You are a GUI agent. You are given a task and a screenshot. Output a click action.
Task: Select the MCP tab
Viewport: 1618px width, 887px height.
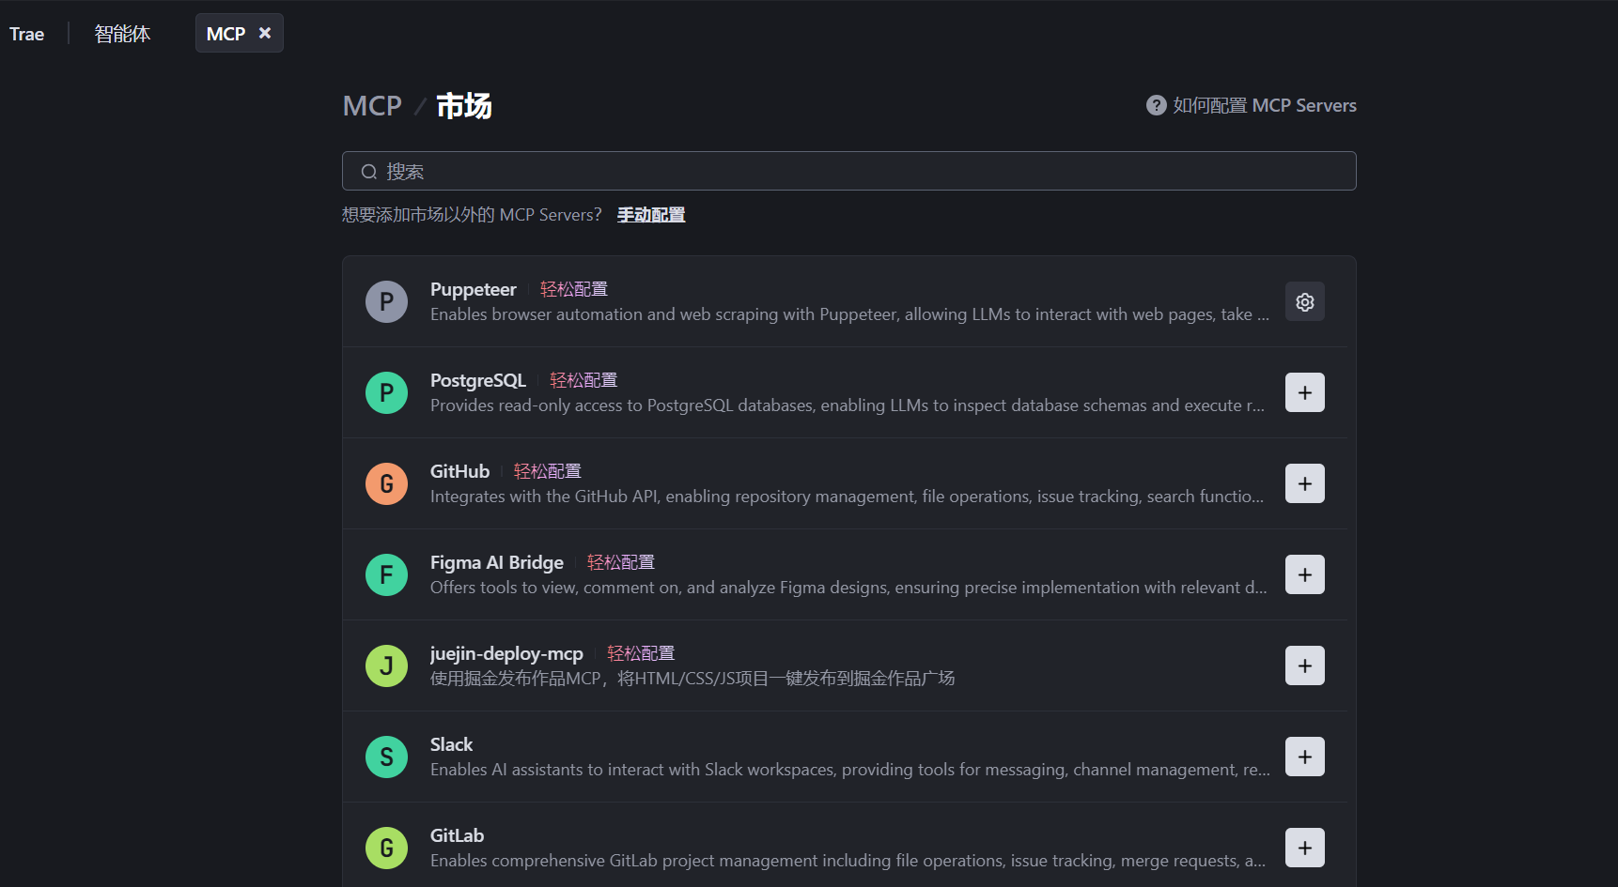coord(226,32)
